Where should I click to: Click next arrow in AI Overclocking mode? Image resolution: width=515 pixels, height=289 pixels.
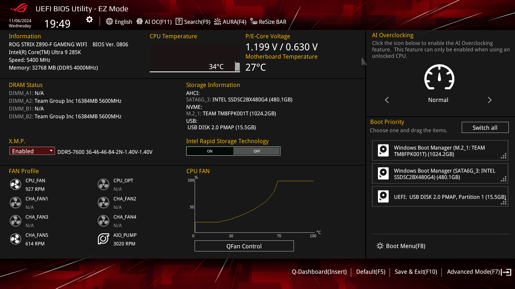click(490, 100)
